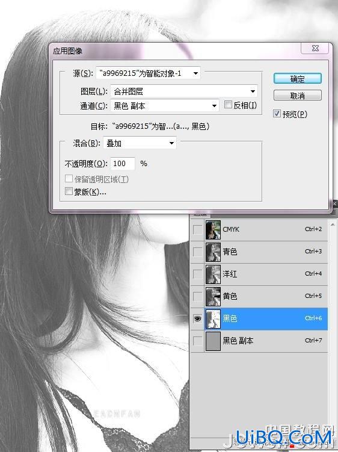Select the CMYK channel name
The width and height of the screenshot is (338, 452).
[231, 229]
